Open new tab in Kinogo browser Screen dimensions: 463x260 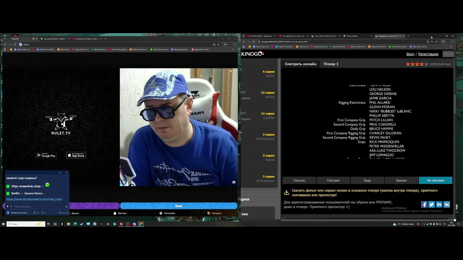[x=408, y=36]
